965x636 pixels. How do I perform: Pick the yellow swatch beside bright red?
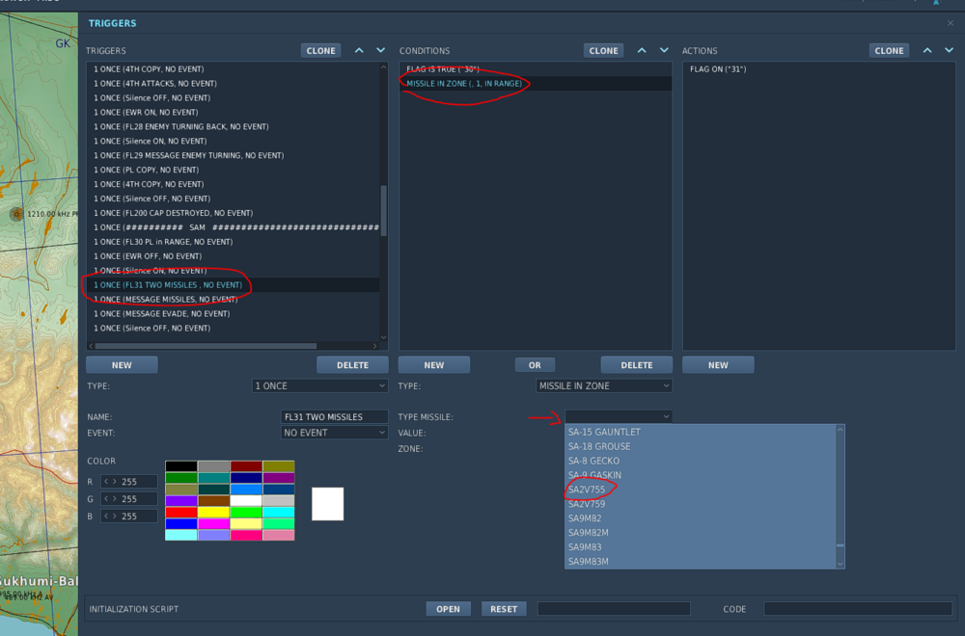pyautogui.click(x=213, y=513)
